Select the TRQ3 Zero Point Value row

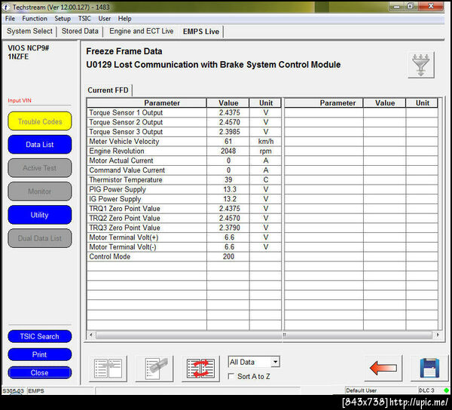(184, 228)
